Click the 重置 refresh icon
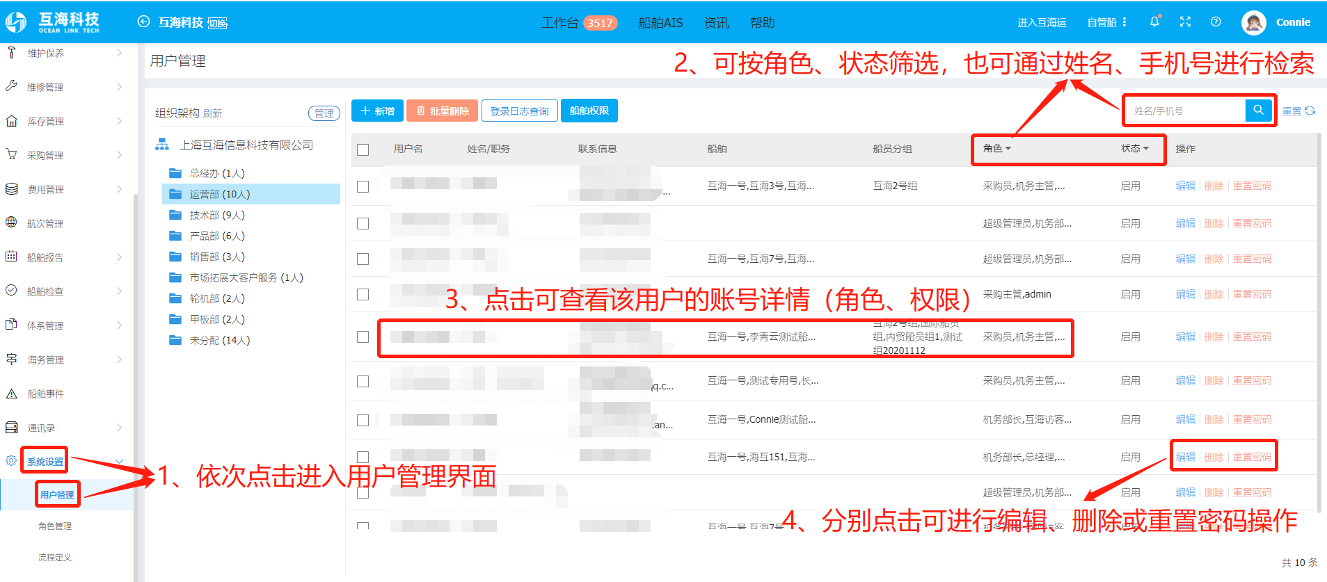Screen dimensions: 1327x582 pos(1310,111)
